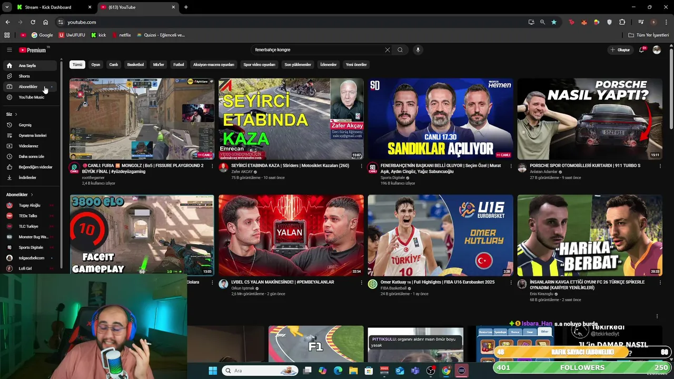
Task: Open Tüm Yer İşaretleri bookmarks folder
Action: 649,35
